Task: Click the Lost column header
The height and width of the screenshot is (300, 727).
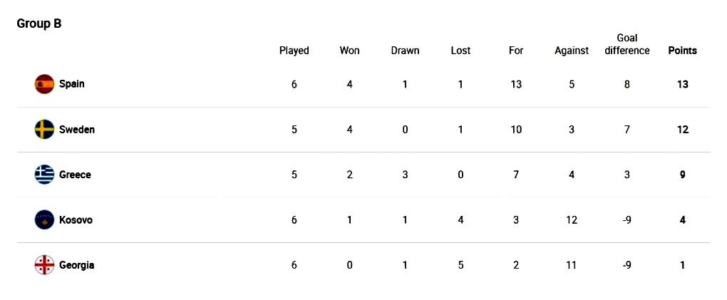Action: (x=460, y=51)
